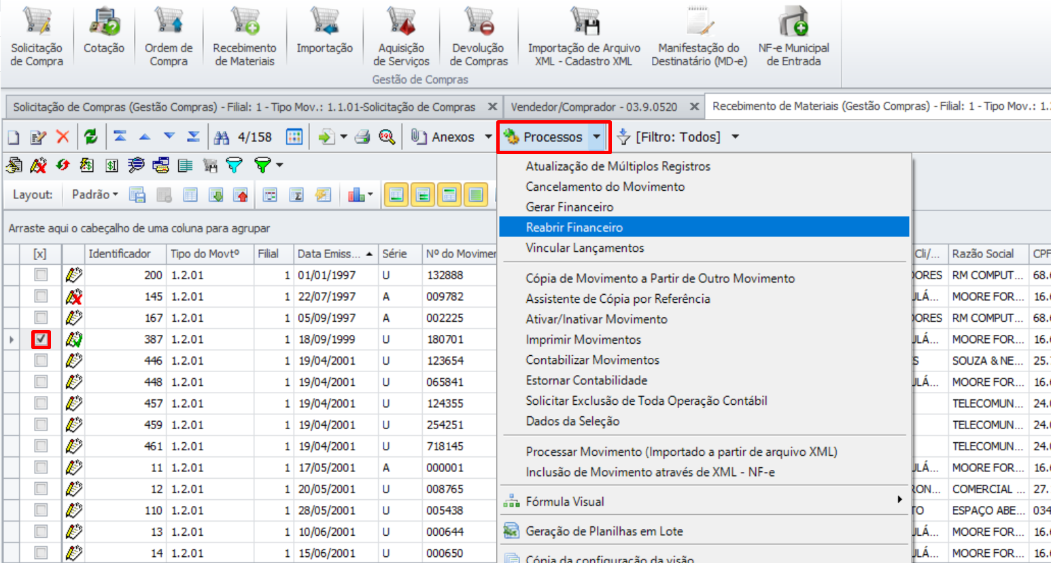Viewport: 1051px width, 563px height.
Task: Edit the selected record with pencil icon
Action: pyautogui.click(x=38, y=137)
